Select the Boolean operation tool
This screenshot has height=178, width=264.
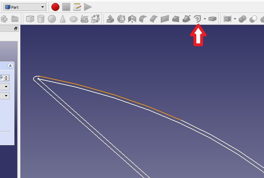point(243,19)
